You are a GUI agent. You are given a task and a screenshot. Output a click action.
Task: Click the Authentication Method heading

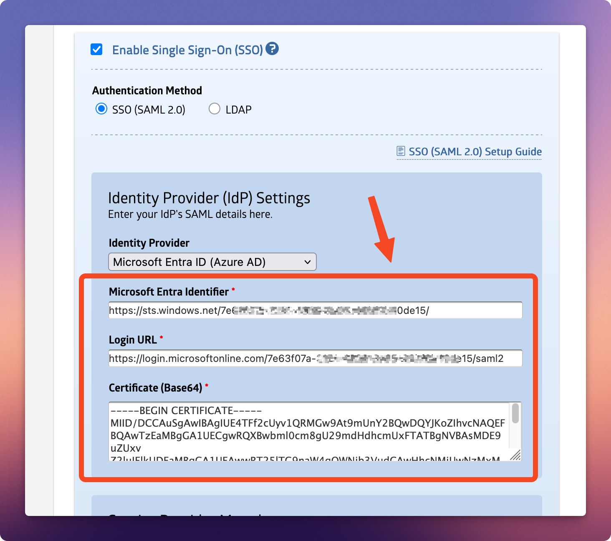pyautogui.click(x=147, y=91)
